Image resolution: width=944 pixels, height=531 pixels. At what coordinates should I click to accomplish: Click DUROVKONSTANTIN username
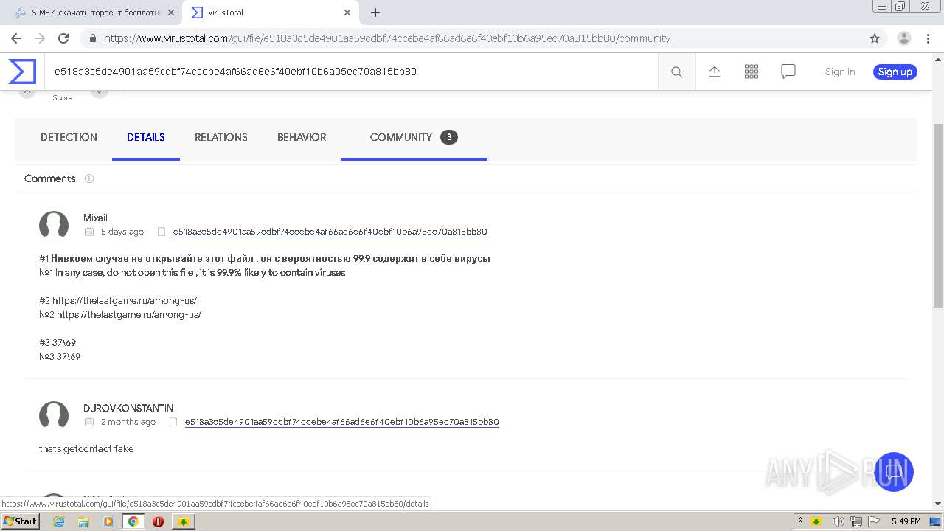(128, 408)
